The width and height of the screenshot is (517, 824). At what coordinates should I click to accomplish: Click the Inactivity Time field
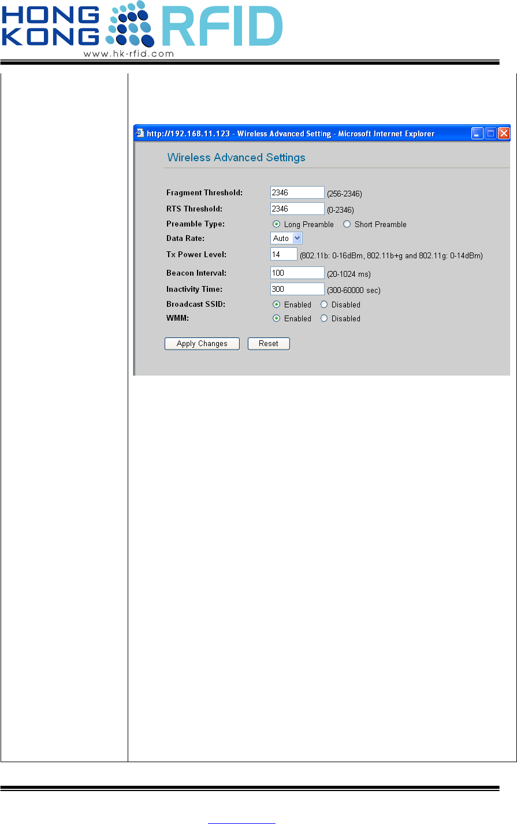[297, 289]
